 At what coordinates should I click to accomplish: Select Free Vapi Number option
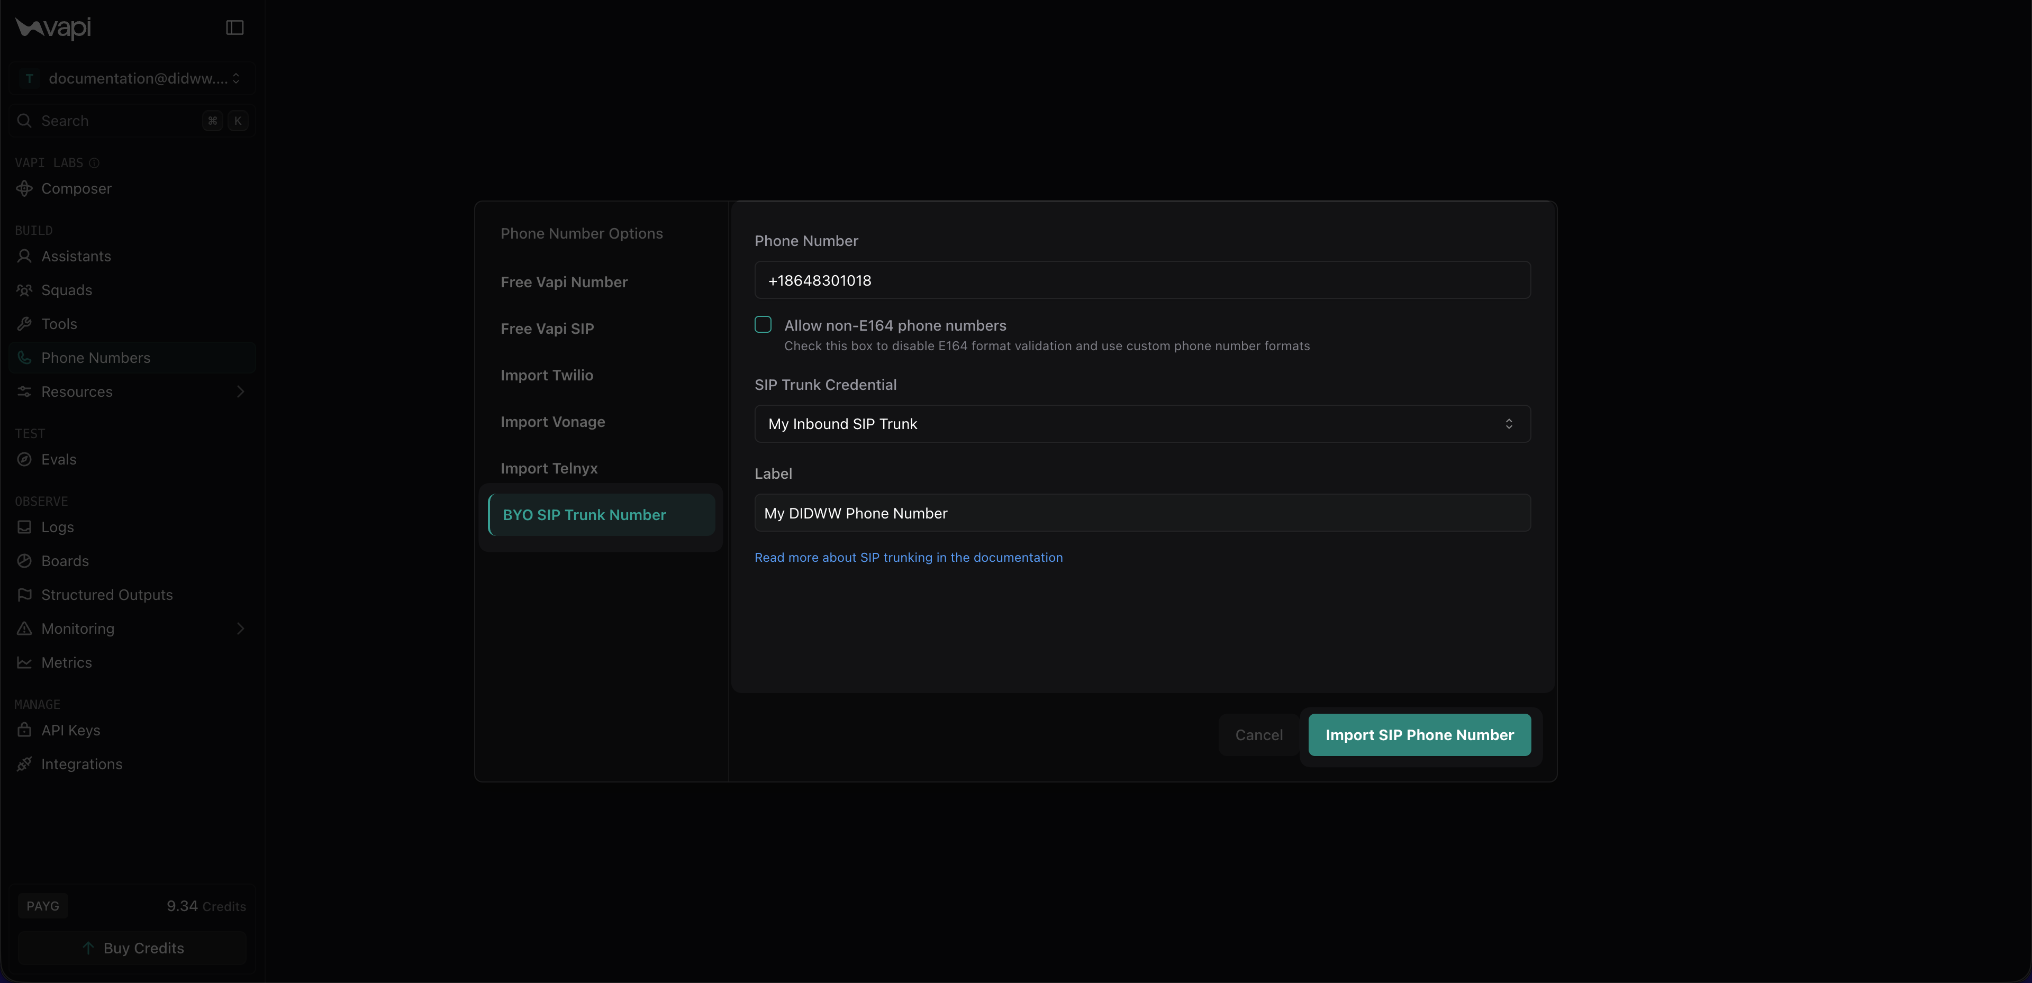point(564,283)
